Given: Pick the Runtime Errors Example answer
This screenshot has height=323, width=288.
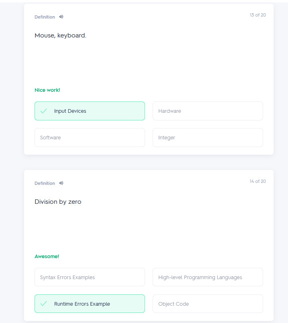Looking at the screenshot, I should 90,304.
